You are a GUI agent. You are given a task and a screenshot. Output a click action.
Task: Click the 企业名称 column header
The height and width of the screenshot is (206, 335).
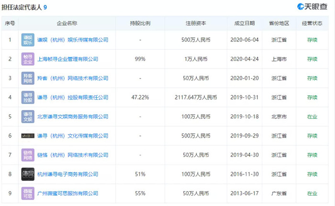coord(67,23)
